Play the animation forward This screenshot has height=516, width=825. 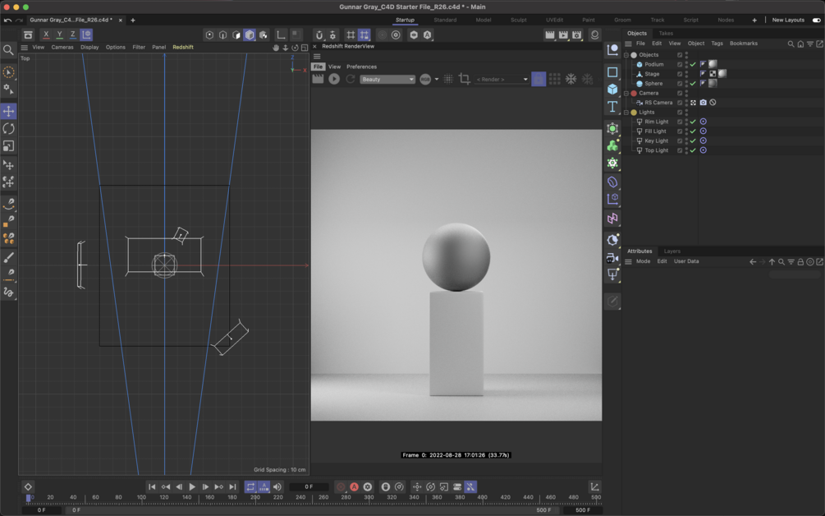[x=192, y=486]
